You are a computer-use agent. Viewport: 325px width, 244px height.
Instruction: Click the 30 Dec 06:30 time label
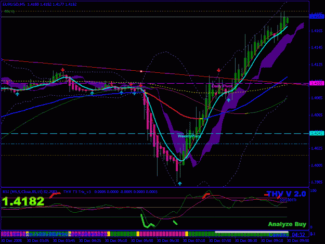pos(168,241)
